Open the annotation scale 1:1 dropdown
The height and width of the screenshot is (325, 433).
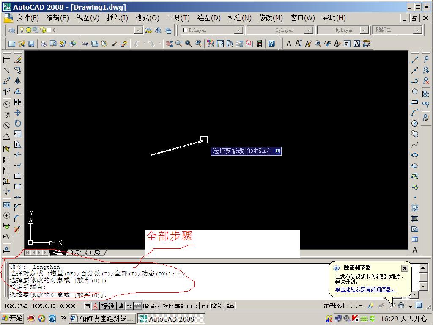click(x=356, y=306)
